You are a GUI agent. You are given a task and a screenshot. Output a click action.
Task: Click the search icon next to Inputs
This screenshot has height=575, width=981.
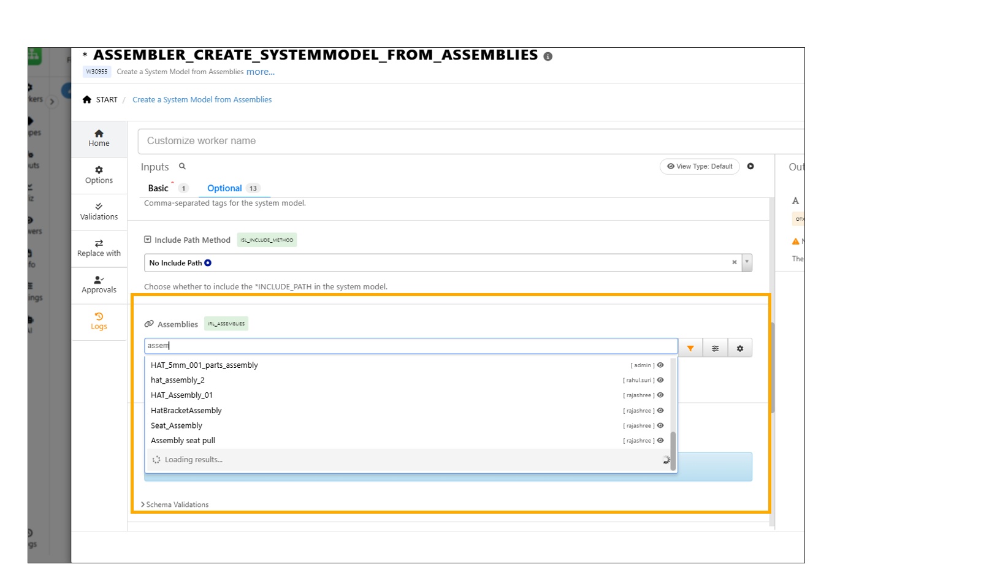pos(182,166)
